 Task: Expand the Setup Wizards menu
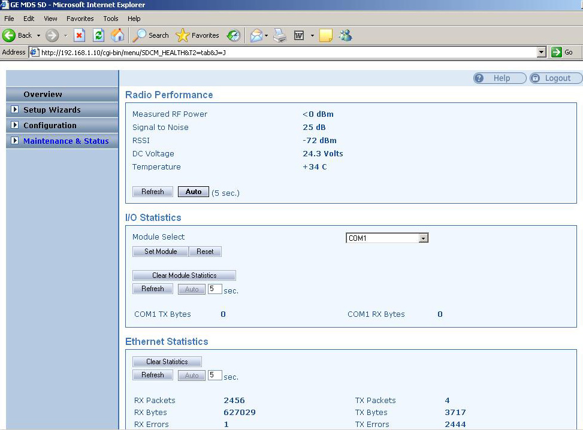(x=16, y=110)
